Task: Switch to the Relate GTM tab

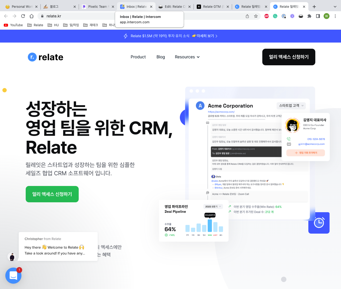Action: [x=212, y=6]
